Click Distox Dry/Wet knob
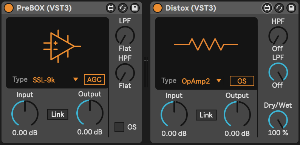Viewport: 300px width, 145px height. pyautogui.click(x=278, y=120)
